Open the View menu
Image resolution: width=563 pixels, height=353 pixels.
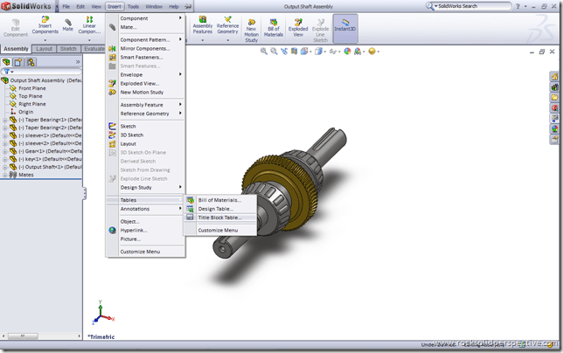click(x=96, y=6)
